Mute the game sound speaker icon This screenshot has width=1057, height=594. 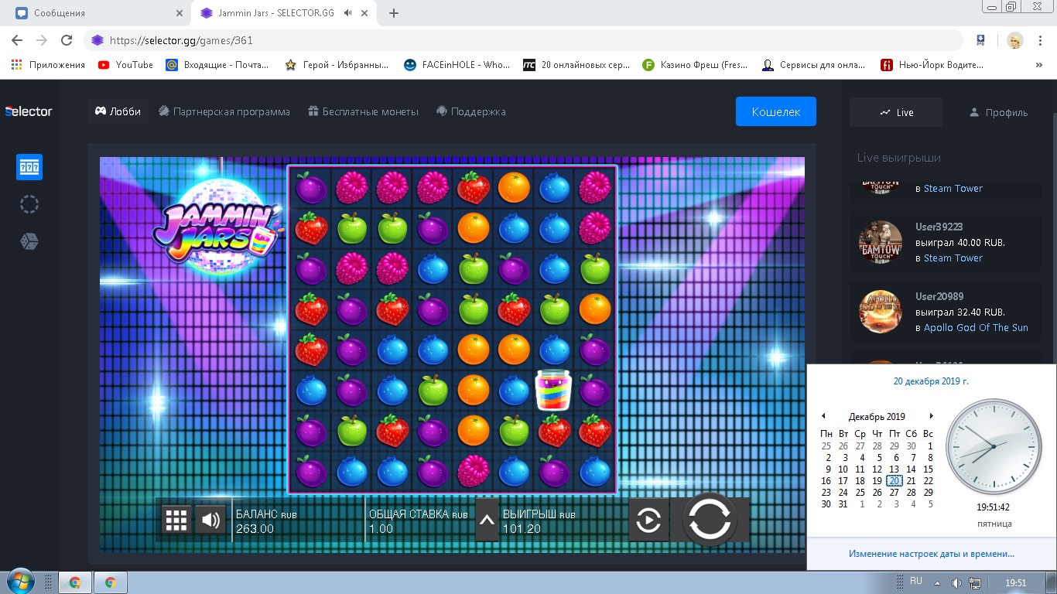pyautogui.click(x=210, y=520)
